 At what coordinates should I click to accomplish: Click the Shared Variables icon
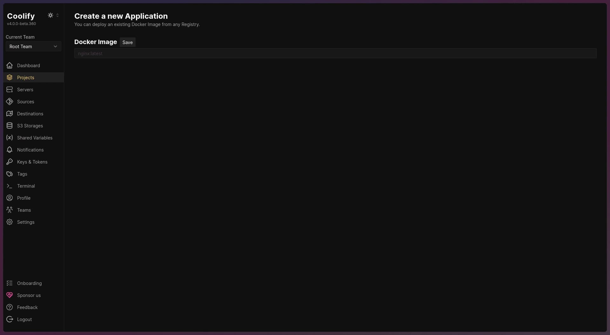[x=10, y=138]
